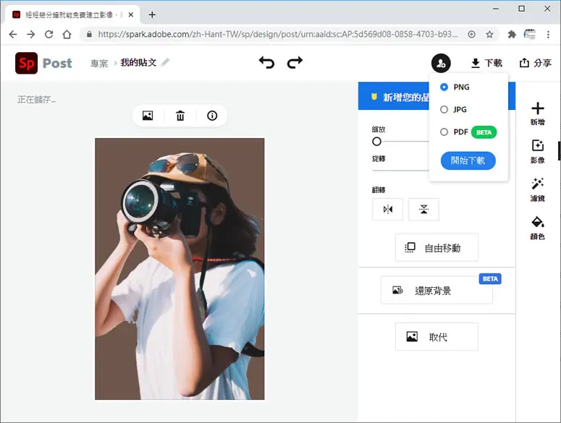561x423 pixels.
Task: Click the 還原背景 restore background button
Action: tap(436, 291)
